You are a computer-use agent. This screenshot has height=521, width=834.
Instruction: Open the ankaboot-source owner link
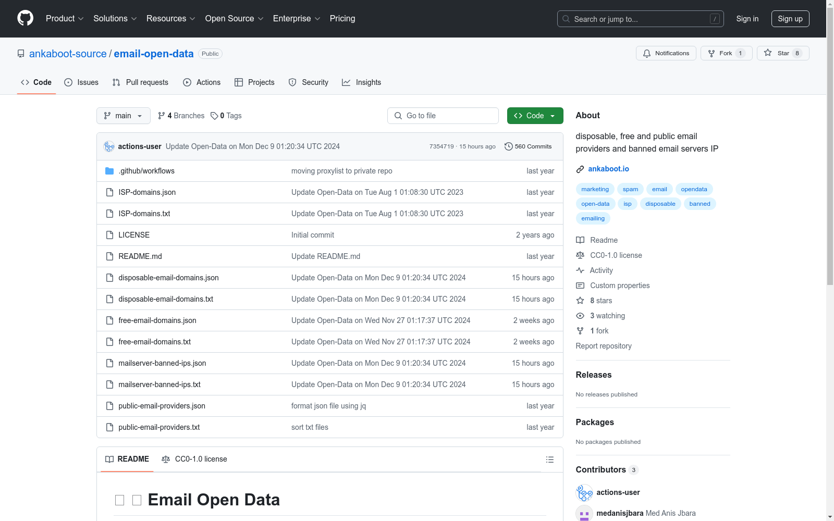(x=68, y=54)
